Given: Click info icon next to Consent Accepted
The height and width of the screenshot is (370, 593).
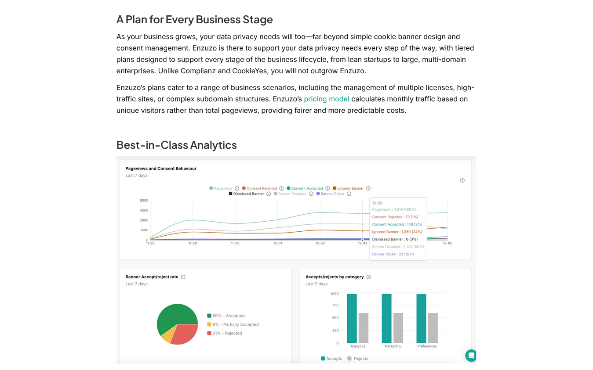Looking at the screenshot, I should [327, 188].
